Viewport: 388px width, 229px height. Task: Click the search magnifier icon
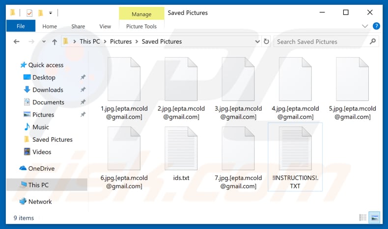[x=373, y=42]
